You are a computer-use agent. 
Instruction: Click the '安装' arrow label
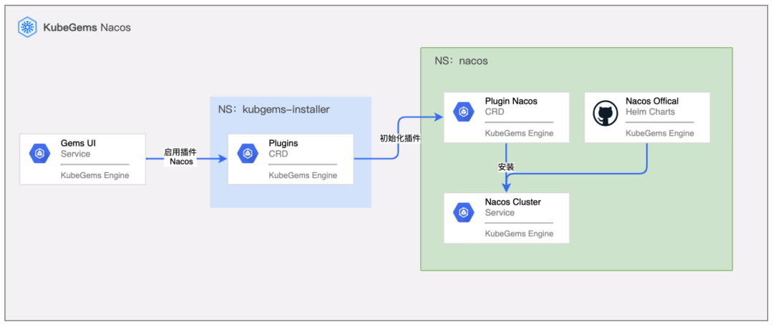tap(506, 167)
